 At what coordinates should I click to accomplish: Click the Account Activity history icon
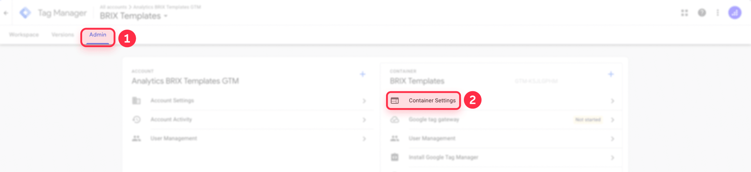(136, 119)
